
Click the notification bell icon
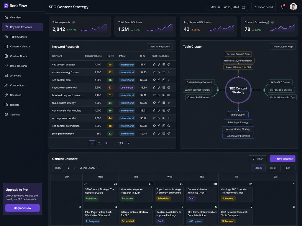click(282, 7)
